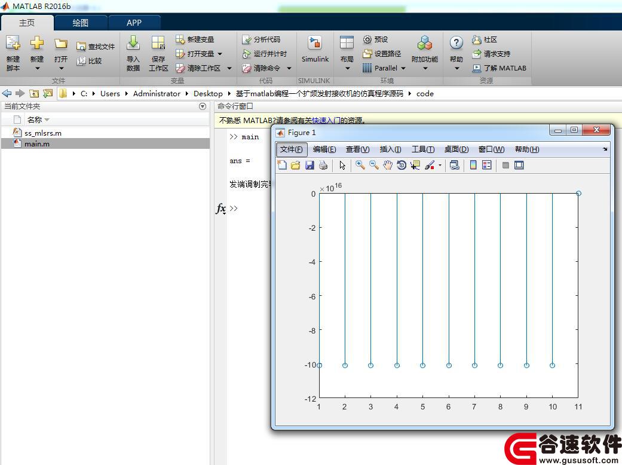
Task: Toggle the Zoom Out tool in Figure 1
Action: pos(373,165)
